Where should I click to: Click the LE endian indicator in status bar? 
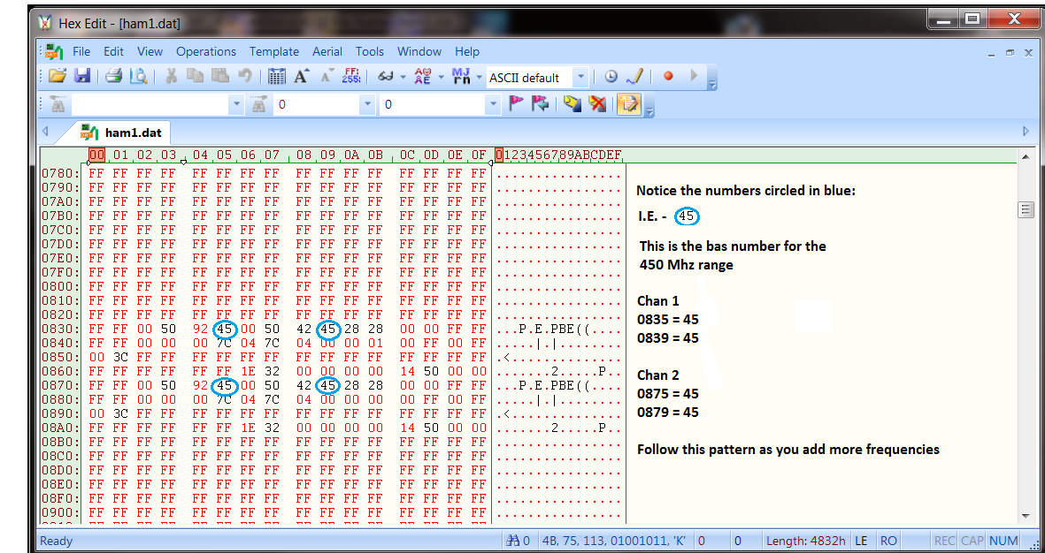pos(861,541)
